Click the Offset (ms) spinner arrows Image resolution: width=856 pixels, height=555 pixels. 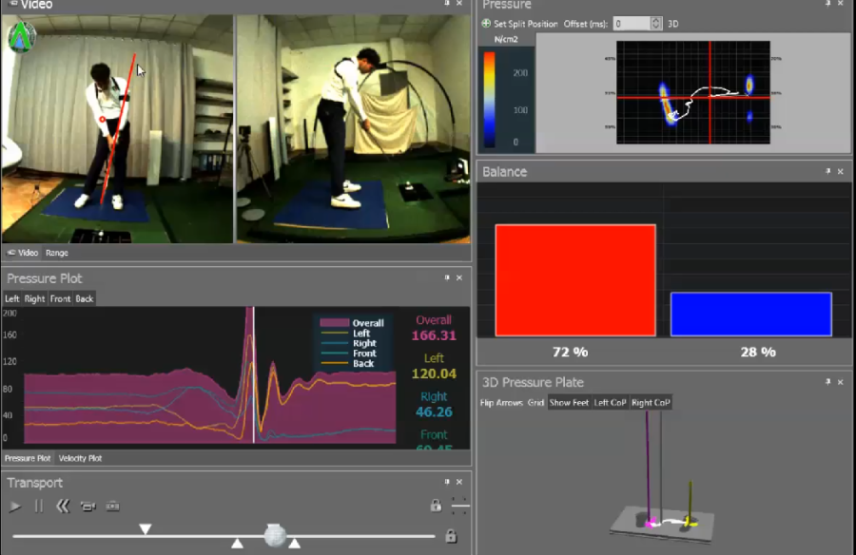(x=656, y=24)
